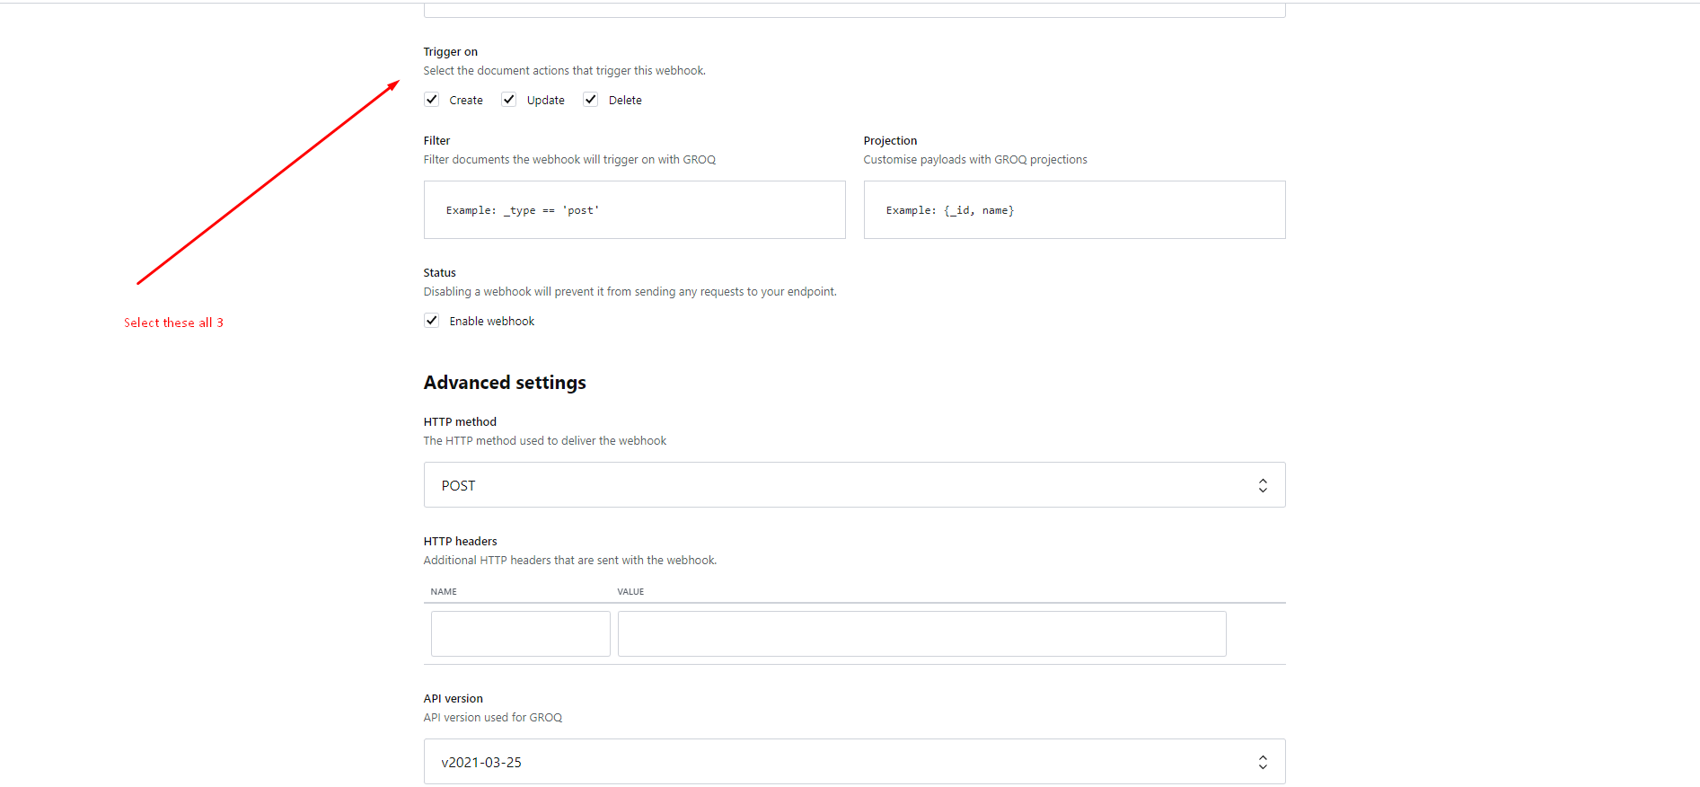The height and width of the screenshot is (787, 1700).
Task: Untick the Delete trigger checkbox
Action: (591, 100)
